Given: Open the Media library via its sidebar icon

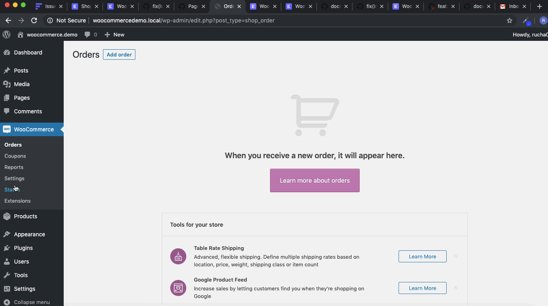Looking at the screenshot, I should click(x=8, y=84).
